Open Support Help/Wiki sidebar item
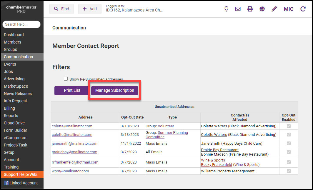313x190 pixels. point(21,174)
